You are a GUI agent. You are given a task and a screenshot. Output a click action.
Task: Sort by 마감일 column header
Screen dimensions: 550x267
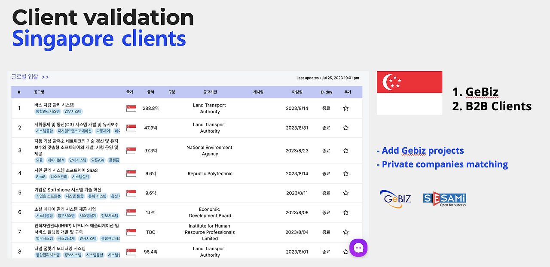coord(297,92)
